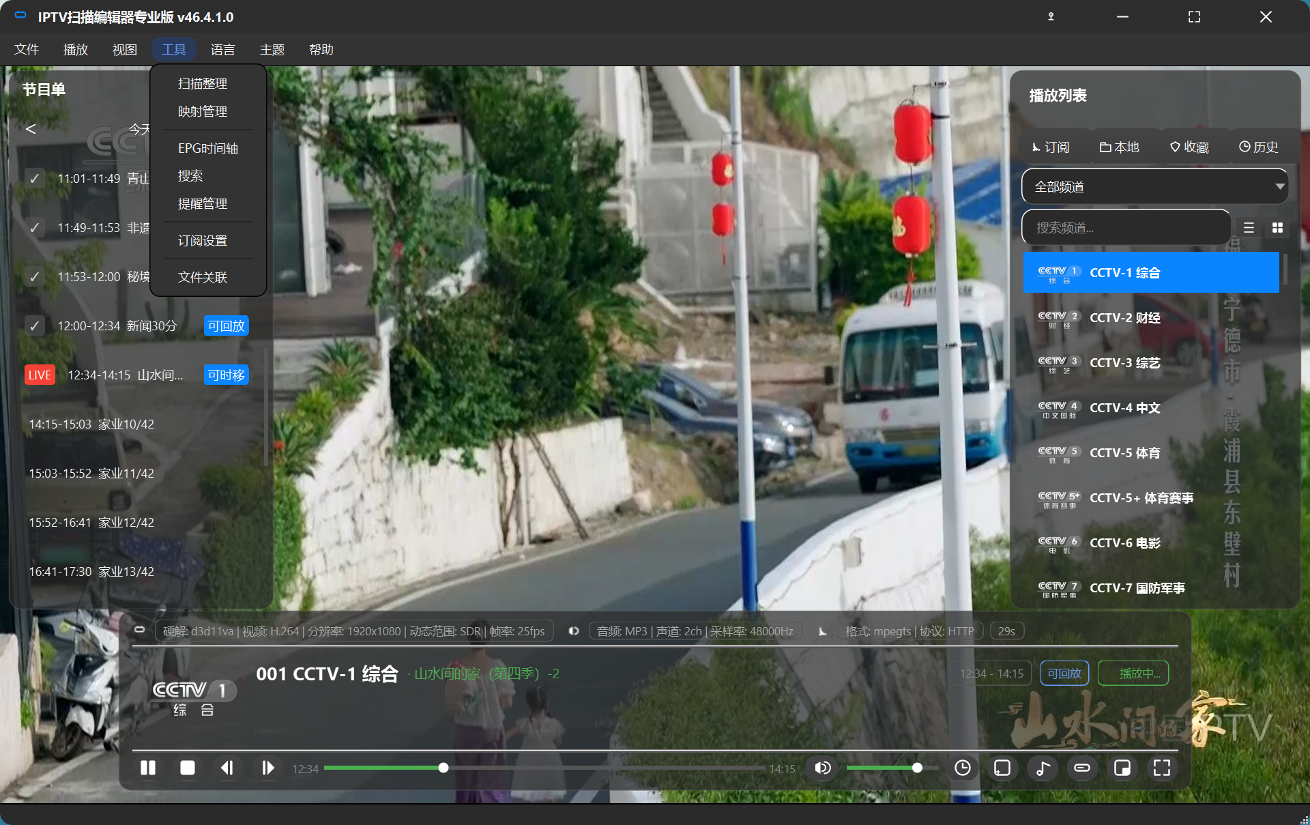Toggle reminder checkbox for 11:01-11:49 program
This screenshot has height=825, width=1310.
click(35, 179)
